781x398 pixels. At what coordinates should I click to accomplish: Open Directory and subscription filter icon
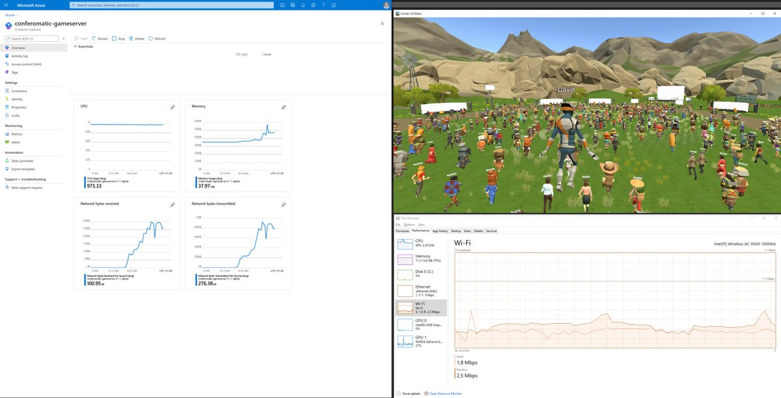(293, 5)
